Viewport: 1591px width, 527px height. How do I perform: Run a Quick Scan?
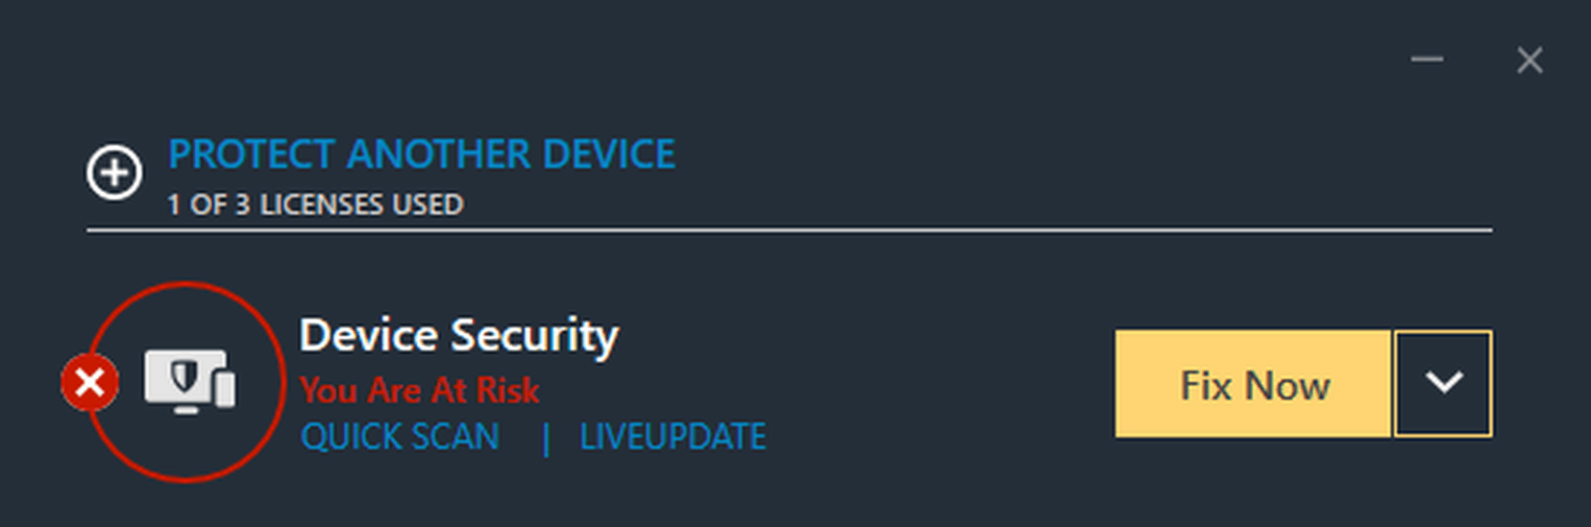point(400,438)
